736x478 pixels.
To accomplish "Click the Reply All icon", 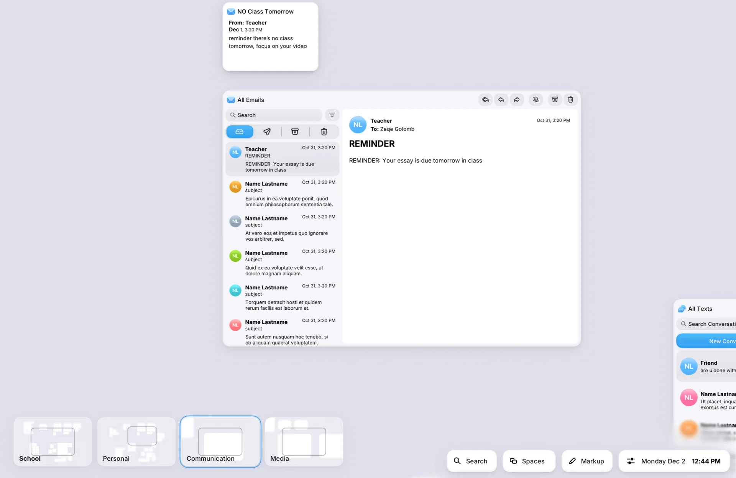I will tap(485, 100).
